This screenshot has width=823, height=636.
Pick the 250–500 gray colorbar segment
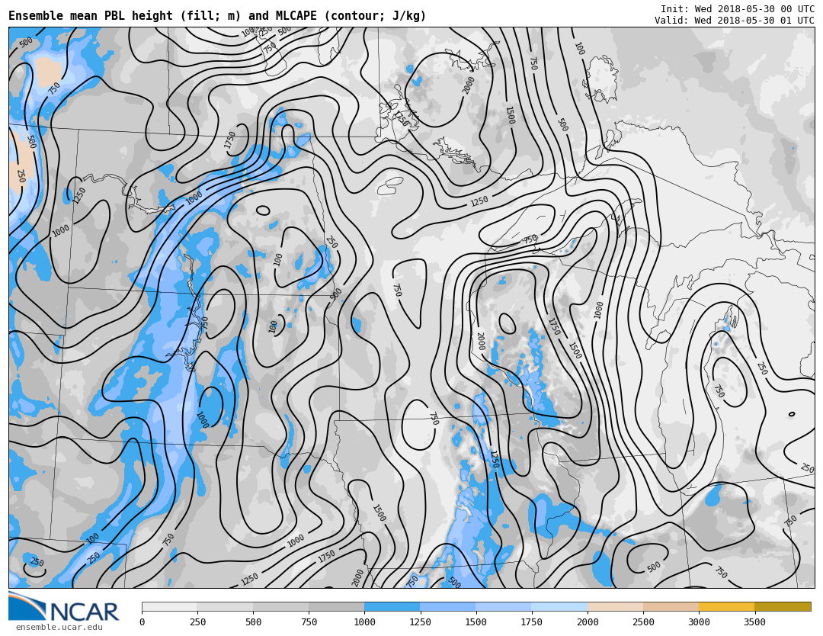[225, 607]
